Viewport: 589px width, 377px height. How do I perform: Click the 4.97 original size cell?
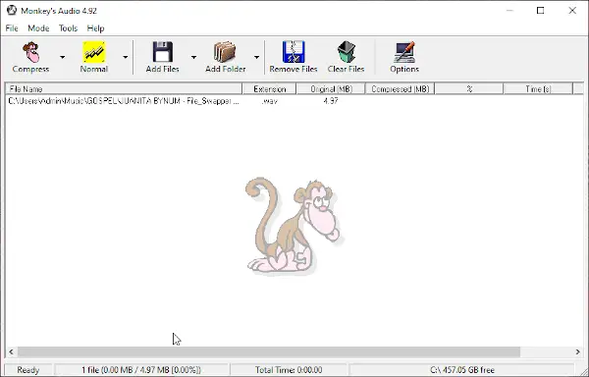[x=331, y=101]
